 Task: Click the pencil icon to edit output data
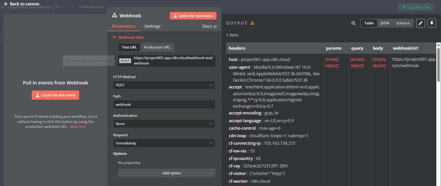coord(420,23)
